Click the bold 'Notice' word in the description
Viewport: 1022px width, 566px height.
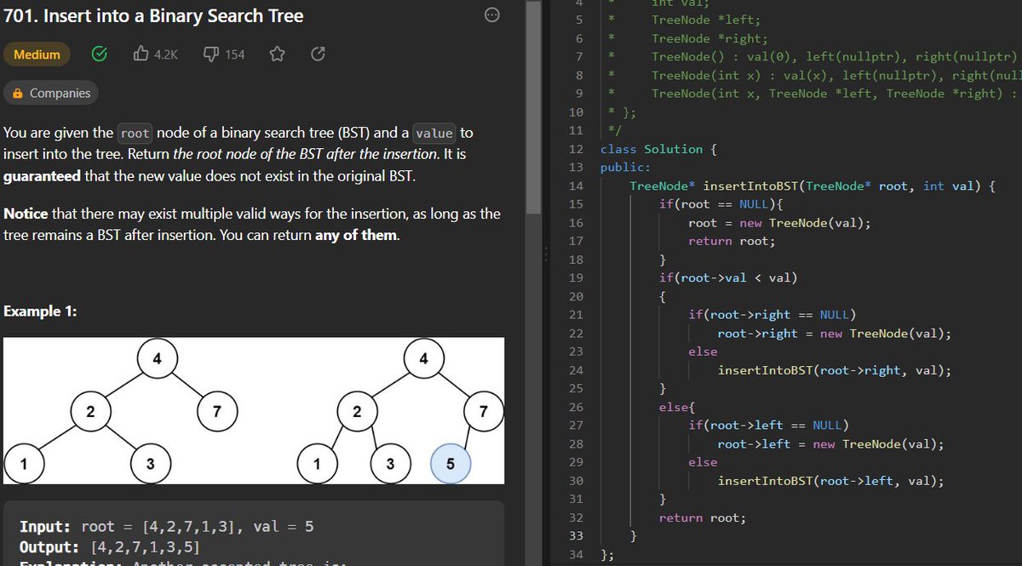[x=26, y=213]
